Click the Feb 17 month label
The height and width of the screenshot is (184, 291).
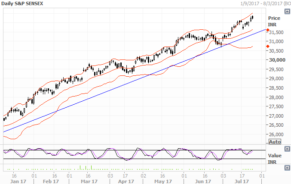click(51, 181)
